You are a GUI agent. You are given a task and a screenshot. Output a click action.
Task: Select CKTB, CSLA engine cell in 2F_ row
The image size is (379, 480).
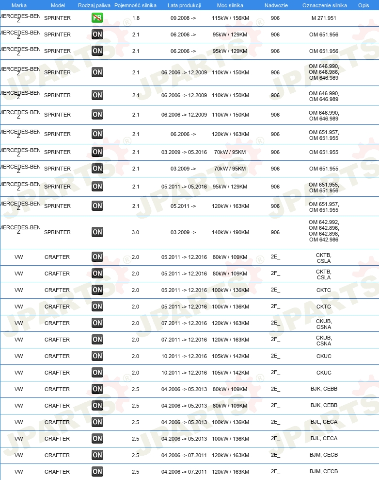pyautogui.click(x=324, y=274)
